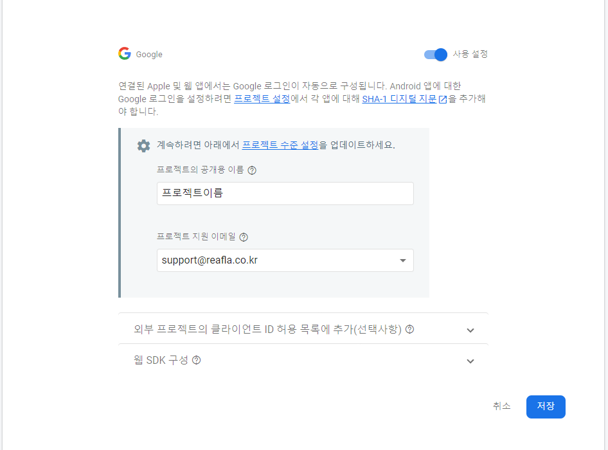
Task: Click the 저장 save button
Action: 546,406
